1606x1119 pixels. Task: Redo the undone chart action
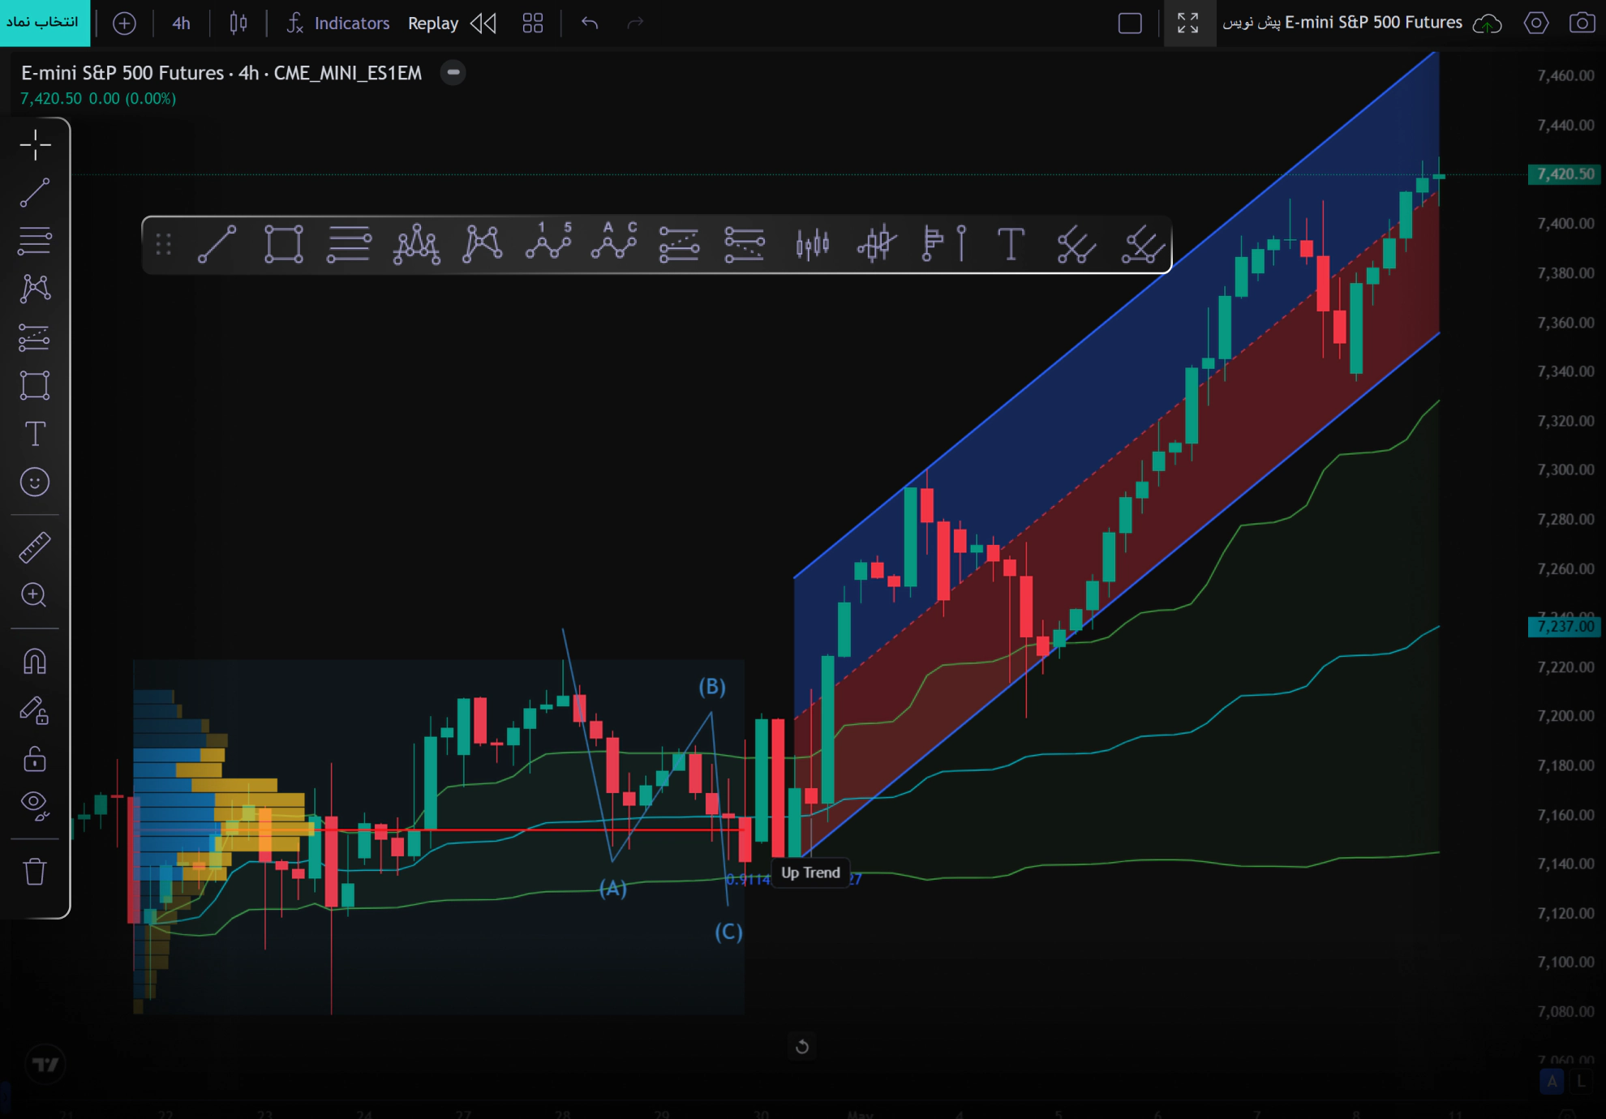pos(636,24)
